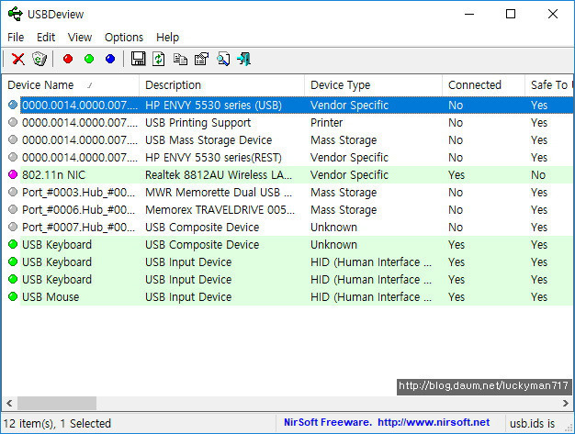Click the magenta dot beside 802.11n NIC

tap(13, 174)
